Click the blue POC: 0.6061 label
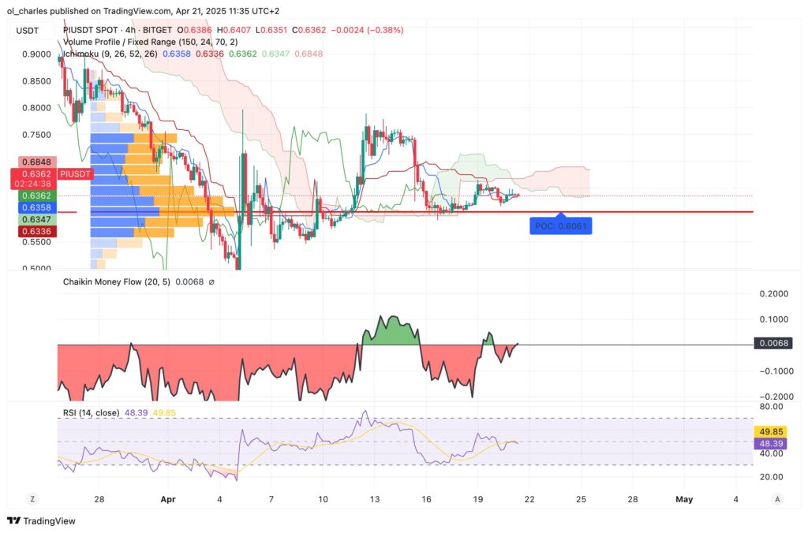Image resolution: width=808 pixels, height=533 pixels. pyautogui.click(x=559, y=225)
